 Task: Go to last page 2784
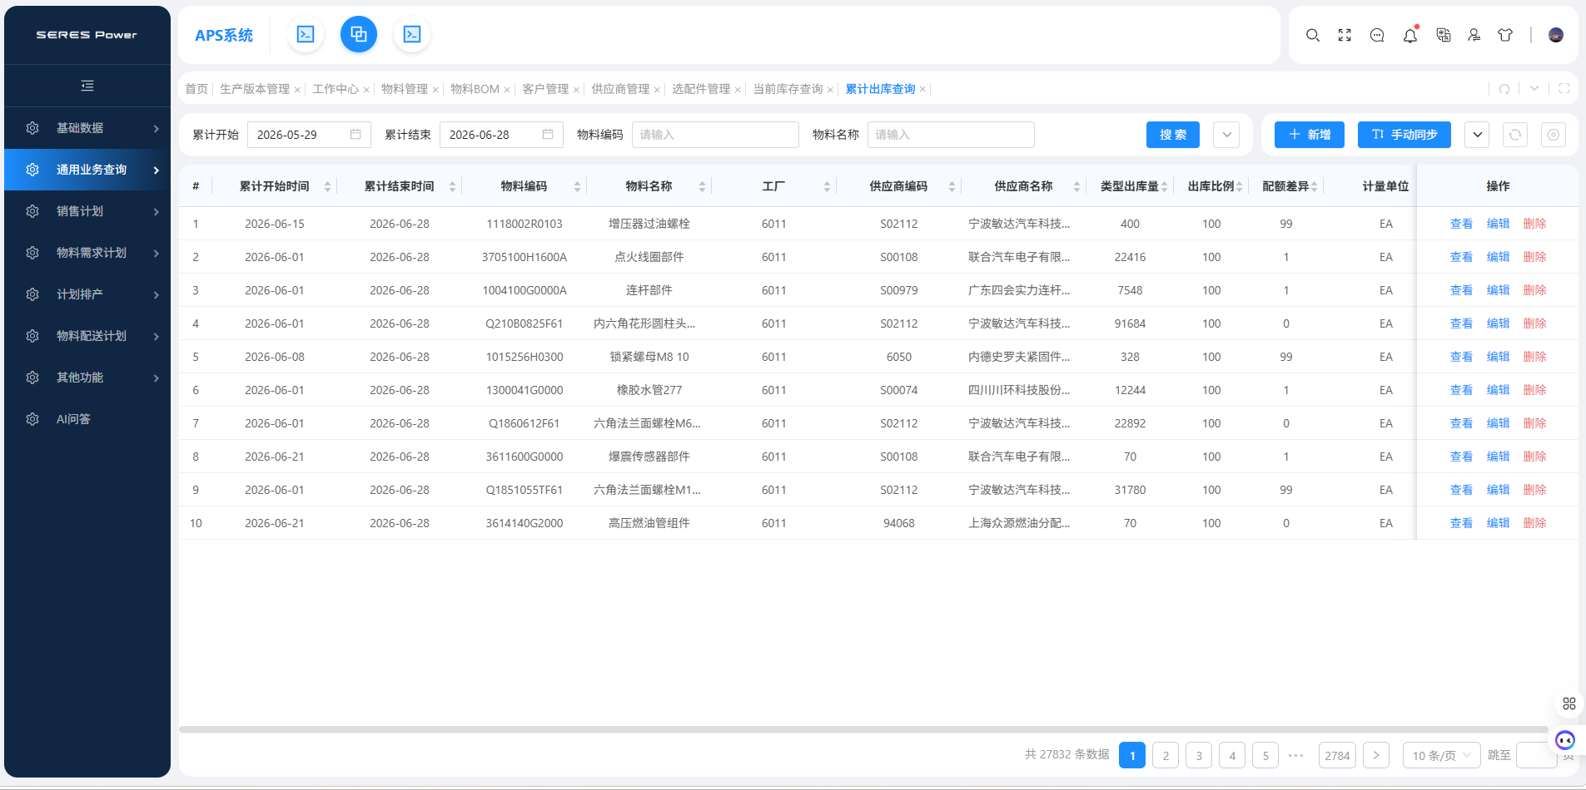tap(1337, 755)
